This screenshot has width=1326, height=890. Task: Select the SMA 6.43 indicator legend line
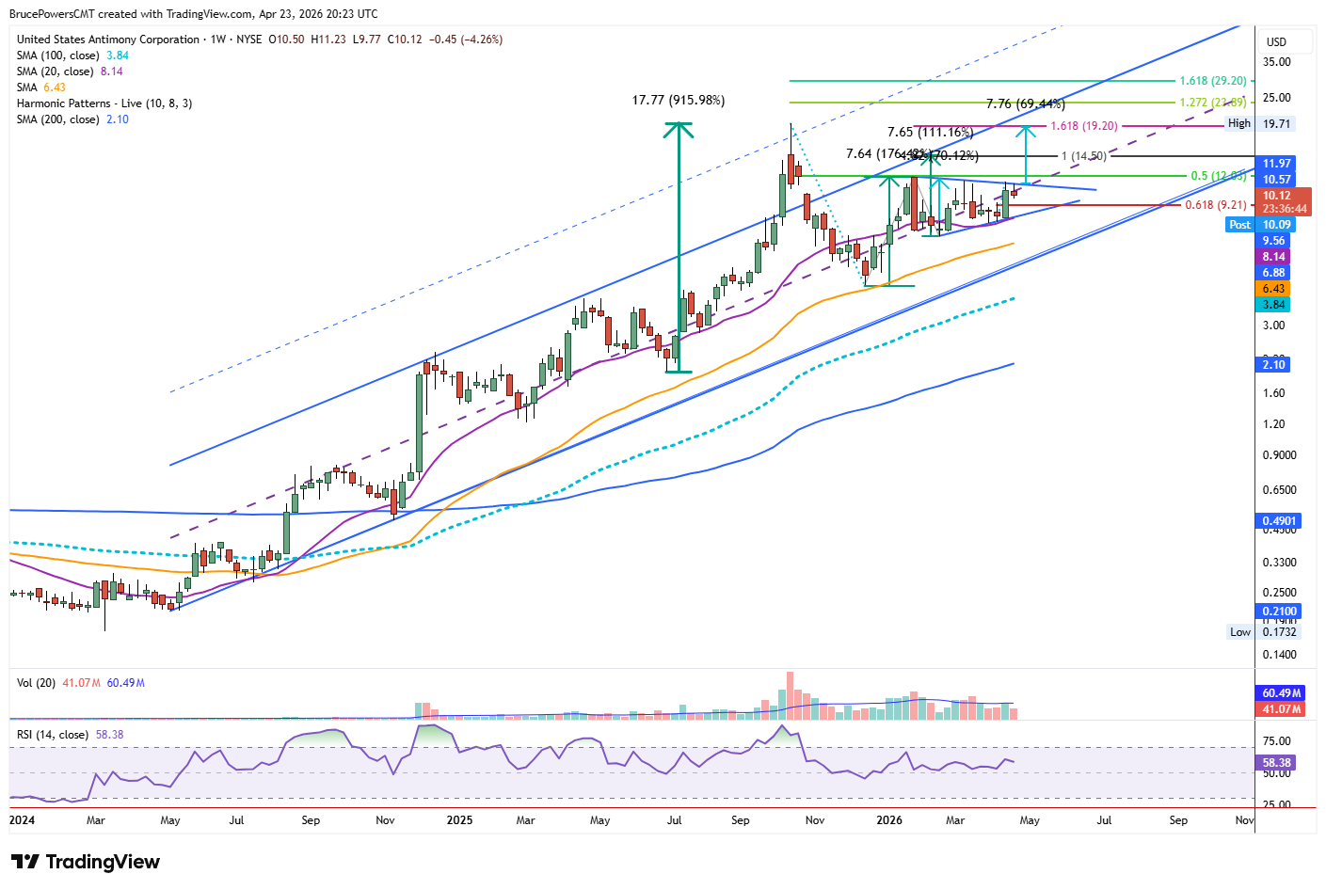41,87
